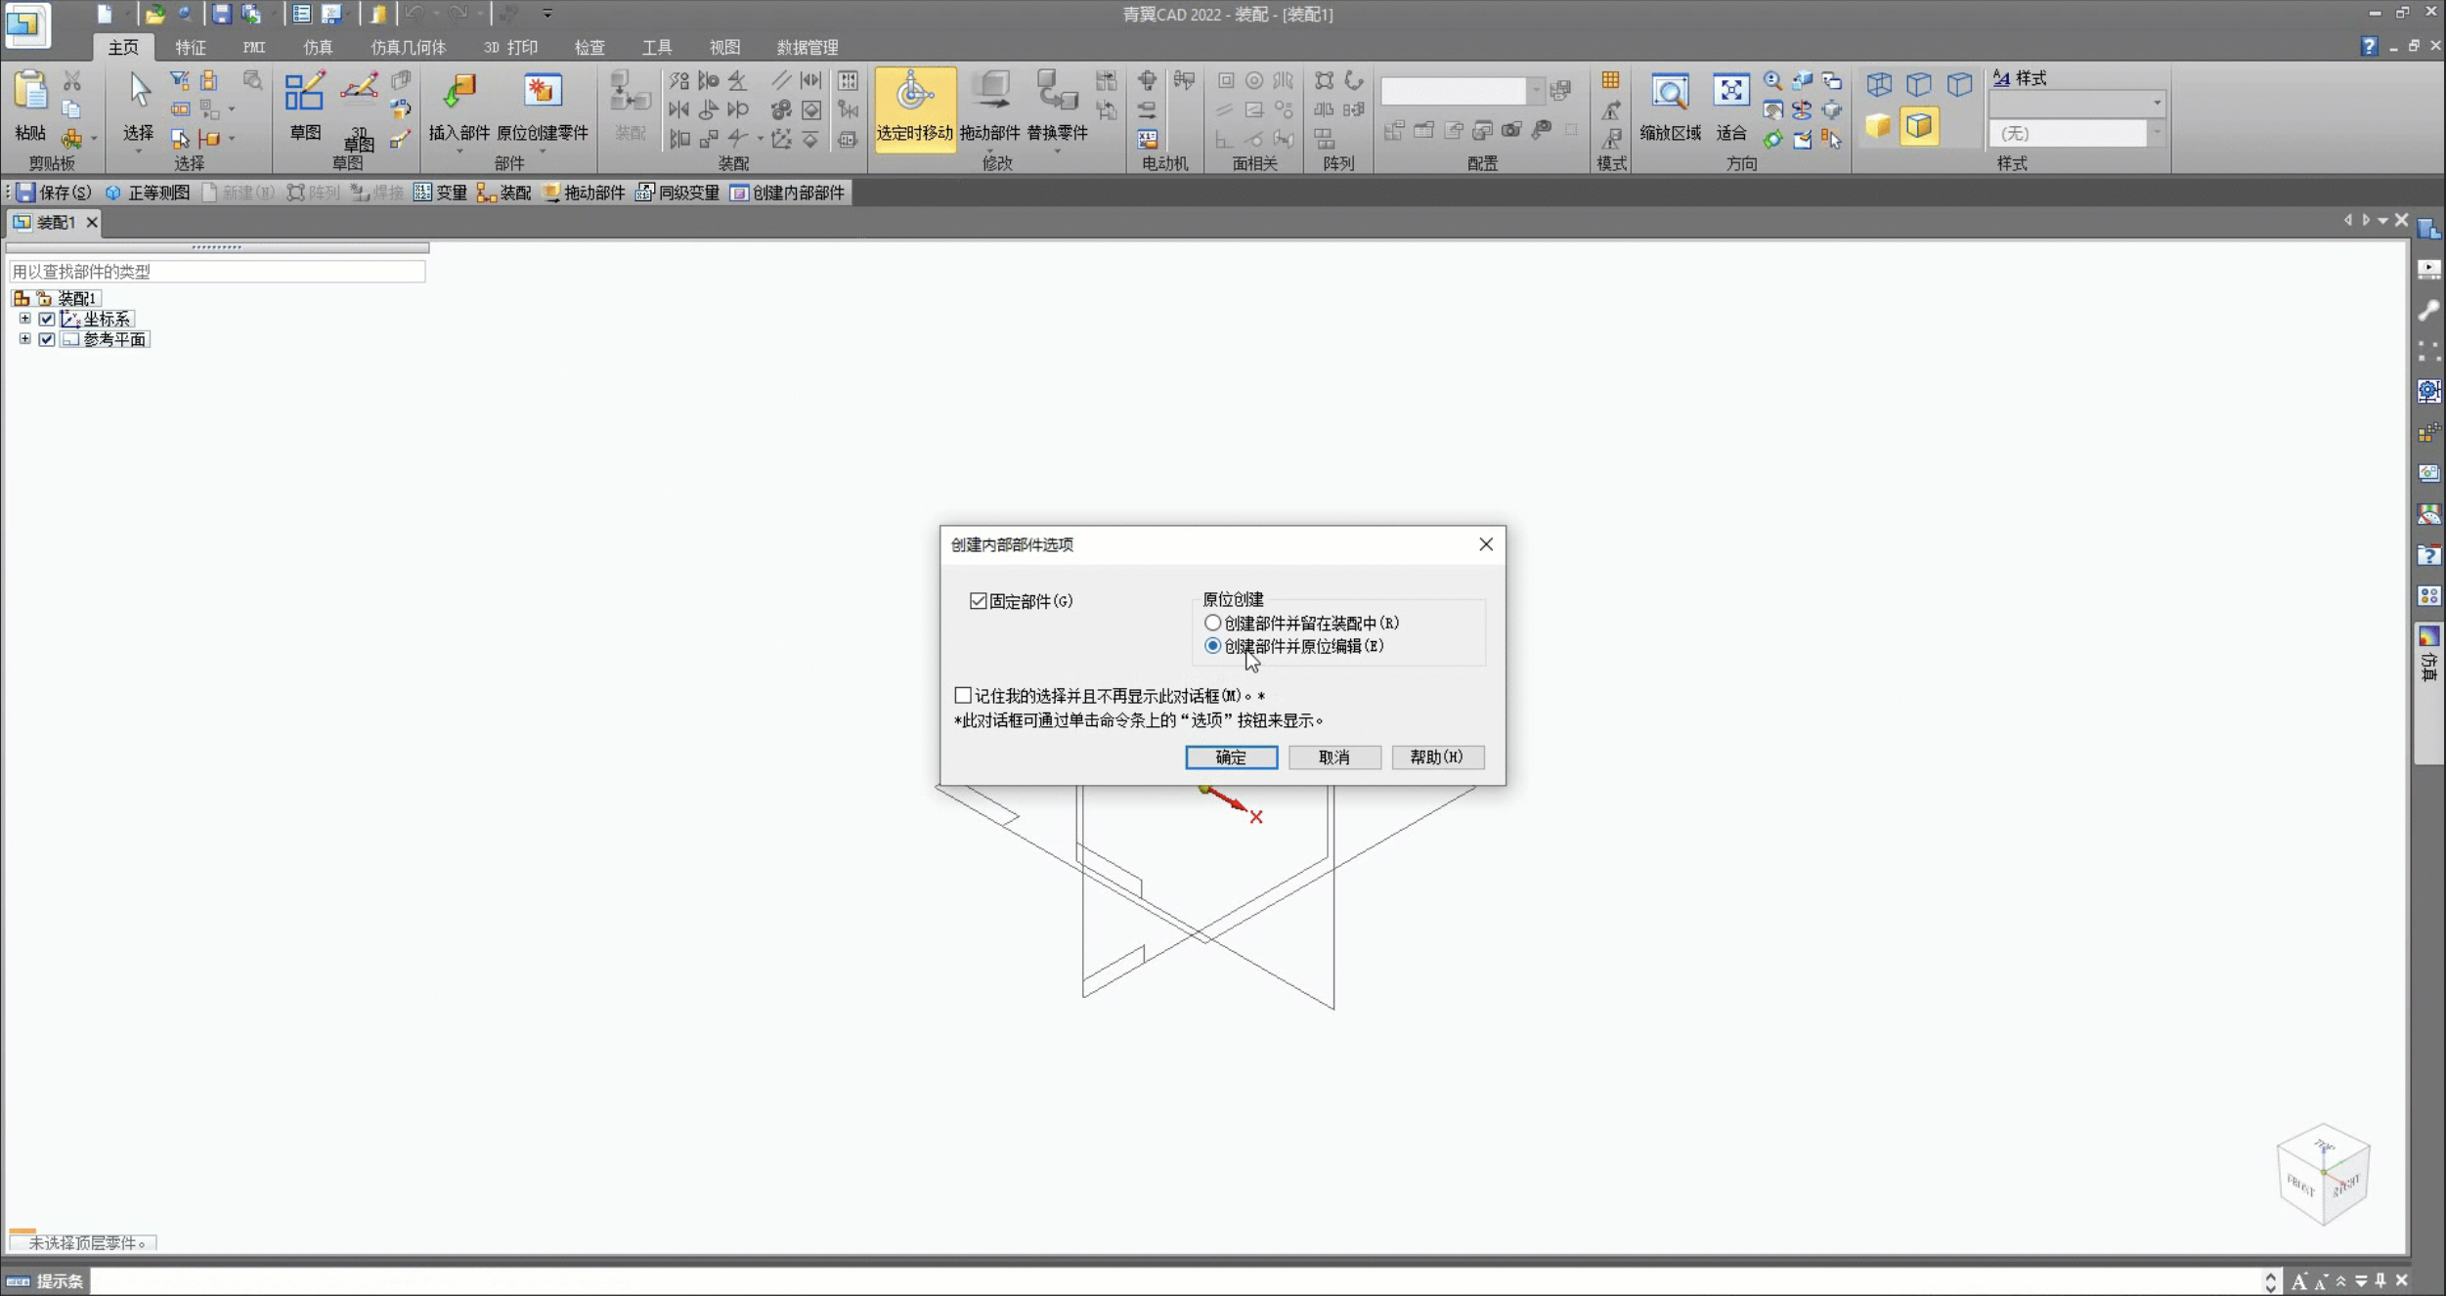Open the Tools (工具) ribbon tab

click(657, 47)
